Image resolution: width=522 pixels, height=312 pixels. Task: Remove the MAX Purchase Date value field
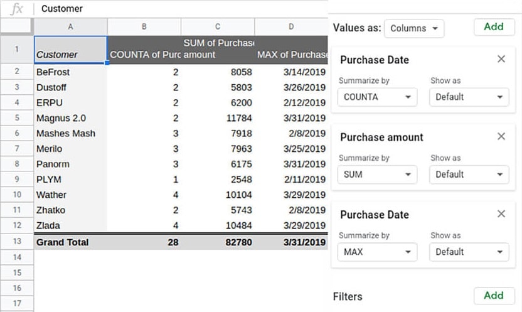[x=501, y=214]
